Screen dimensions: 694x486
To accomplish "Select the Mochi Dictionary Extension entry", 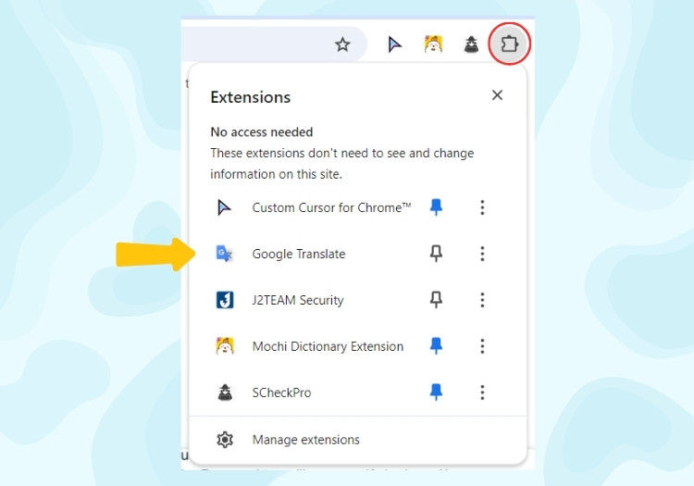I will click(328, 346).
